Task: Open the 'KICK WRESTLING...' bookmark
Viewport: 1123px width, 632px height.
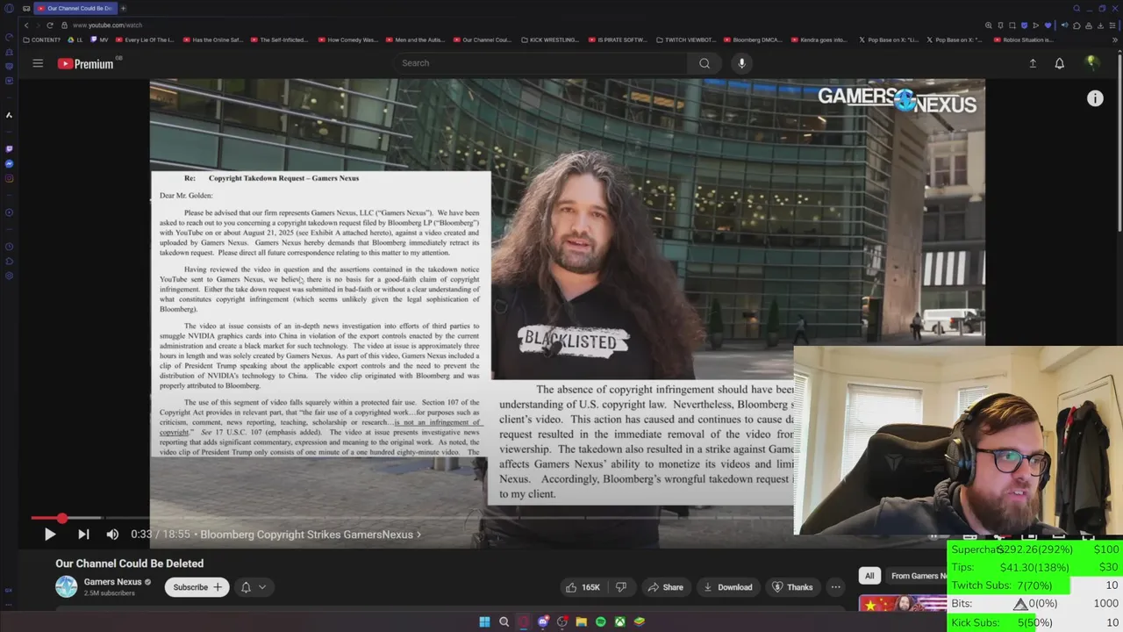Action: click(x=550, y=39)
